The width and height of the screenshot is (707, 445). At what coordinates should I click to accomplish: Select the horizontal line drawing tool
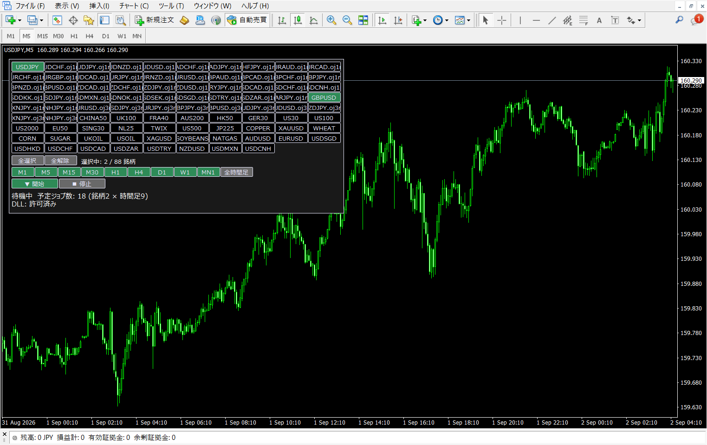pyautogui.click(x=536, y=20)
